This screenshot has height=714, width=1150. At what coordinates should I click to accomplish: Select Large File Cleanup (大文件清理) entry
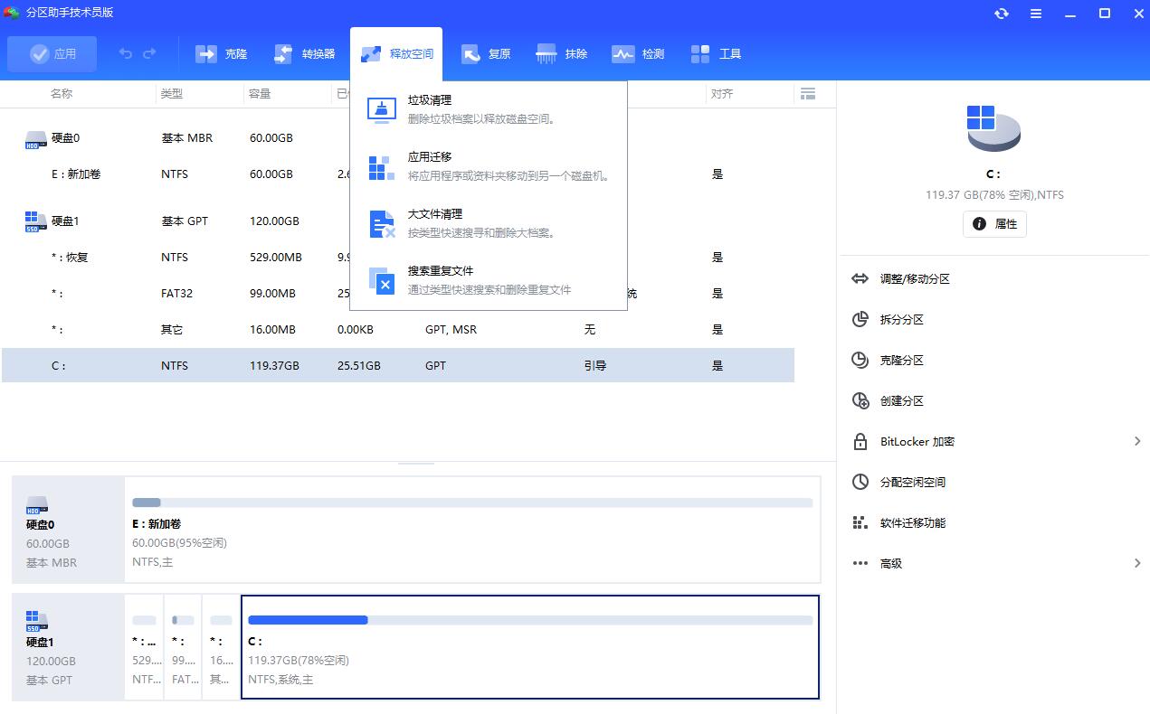[x=489, y=223]
